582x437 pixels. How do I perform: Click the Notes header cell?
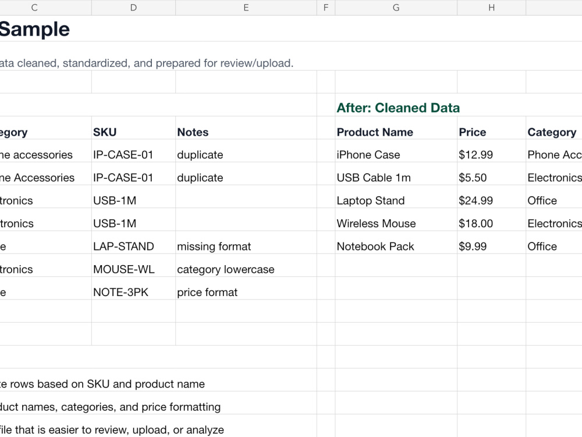[246, 132]
